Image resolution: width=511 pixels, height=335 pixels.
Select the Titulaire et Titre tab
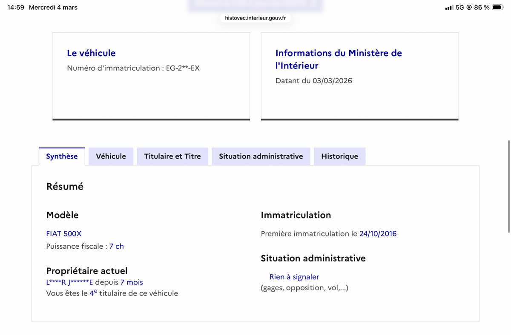click(x=172, y=156)
